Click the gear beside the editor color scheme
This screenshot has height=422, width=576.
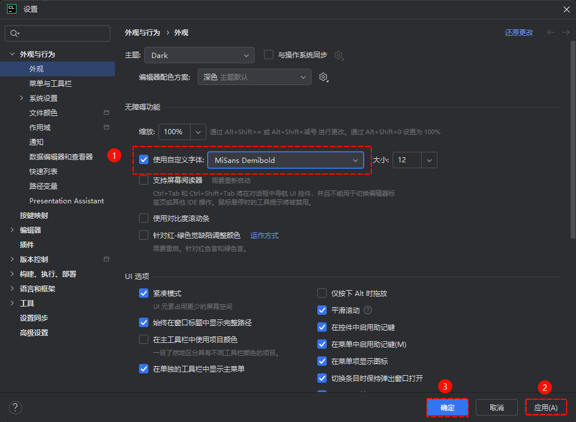tap(323, 77)
